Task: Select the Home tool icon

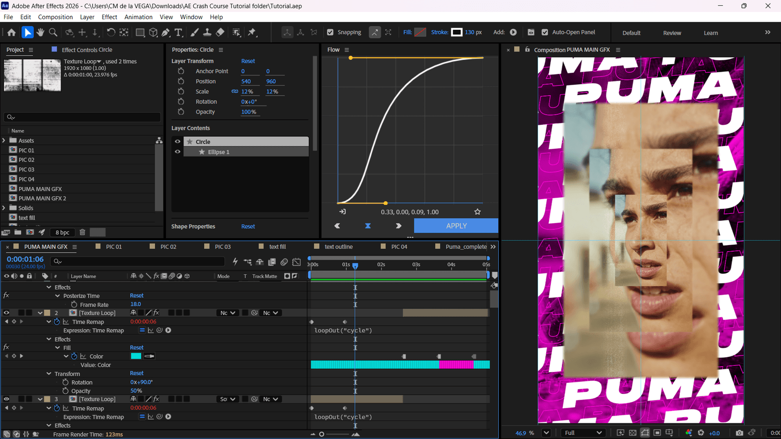Action: (11, 32)
